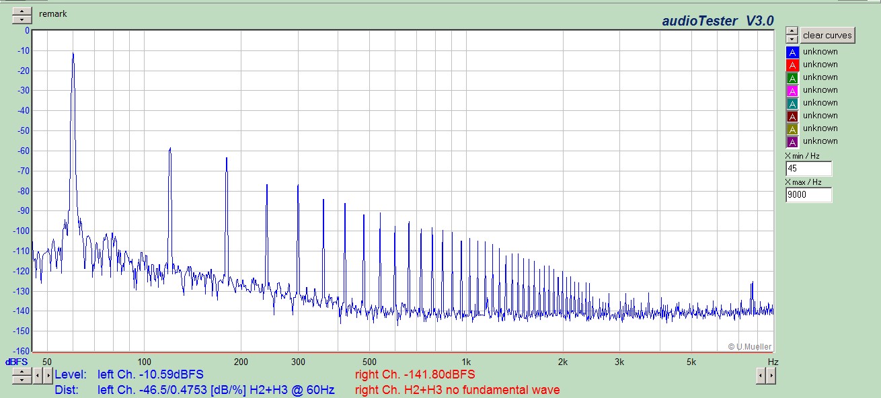Focus the X min / Hz field showing 45

point(808,169)
